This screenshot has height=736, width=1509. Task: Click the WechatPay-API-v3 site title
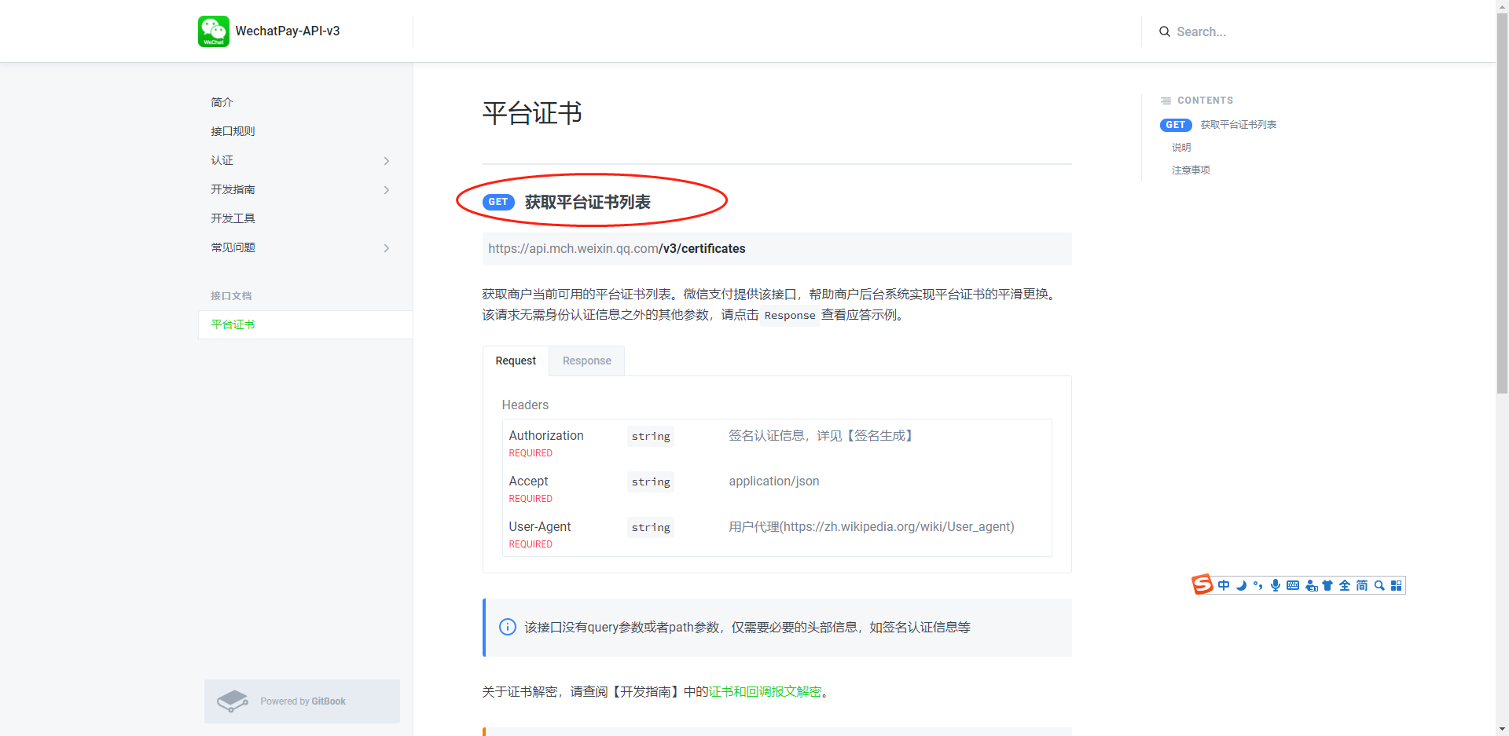pyautogui.click(x=288, y=31)
